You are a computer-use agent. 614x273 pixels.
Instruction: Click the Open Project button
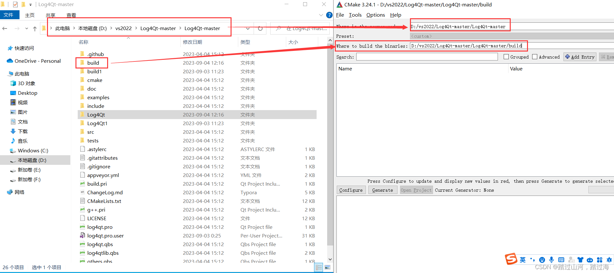pos(416,190)
